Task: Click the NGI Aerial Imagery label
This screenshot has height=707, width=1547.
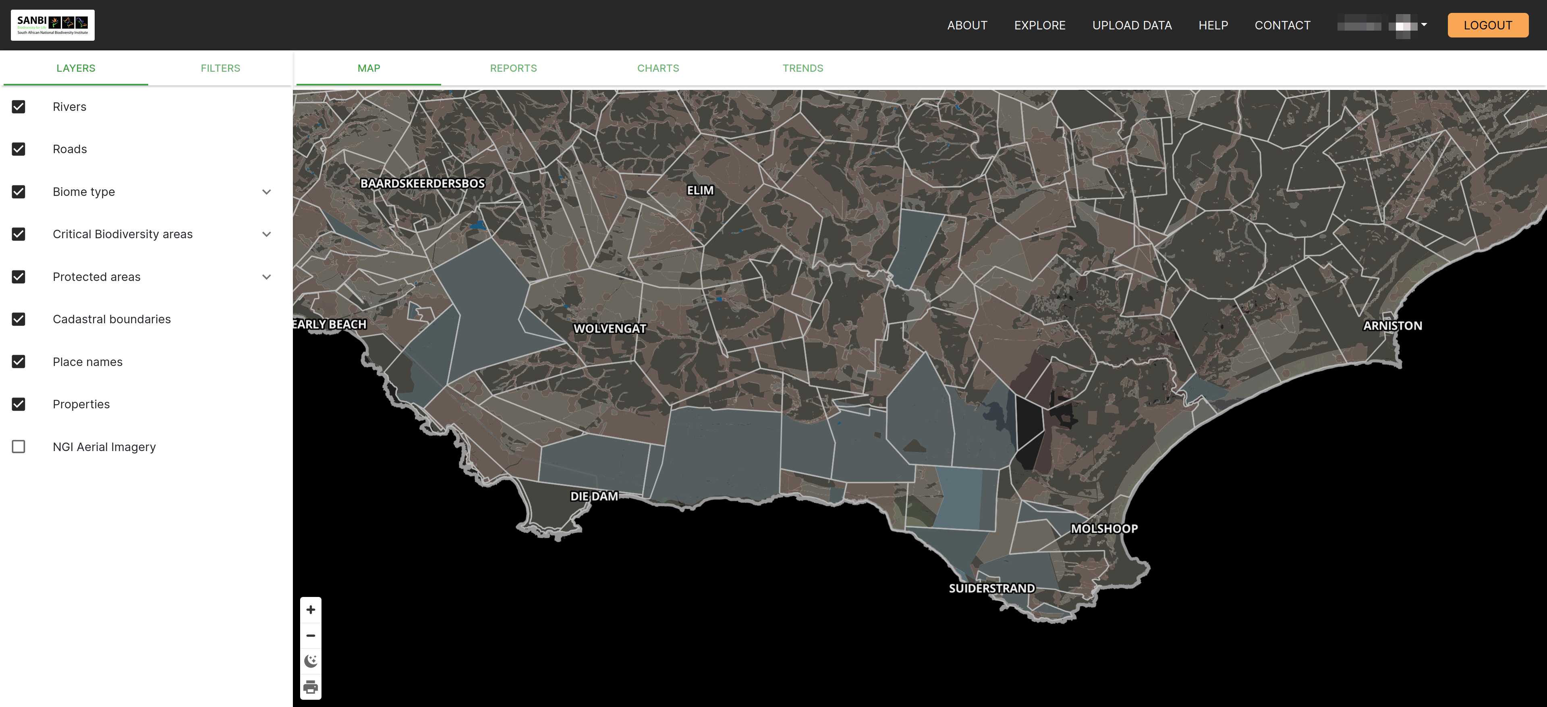Action: 104,447
